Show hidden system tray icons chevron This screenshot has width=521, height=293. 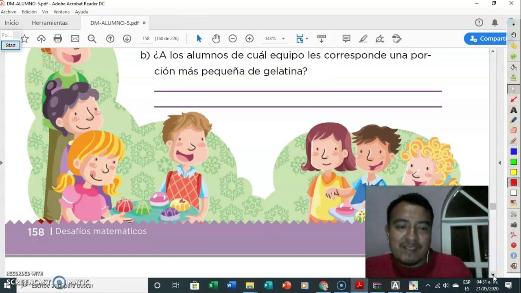428,285
